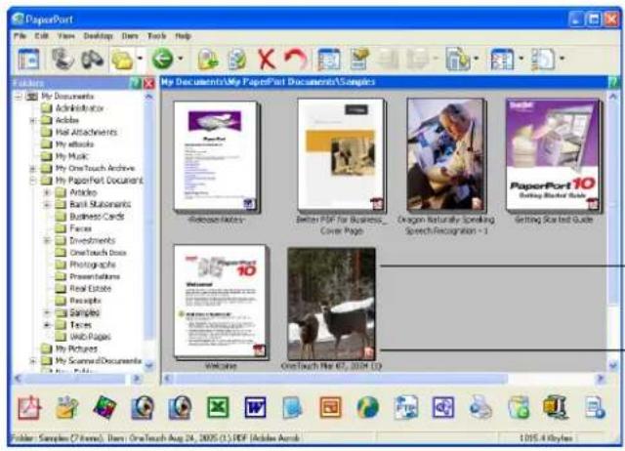Click the green back arrow button
The height and width of the screenshot is (451, 625).
click(x=163, y=59)
